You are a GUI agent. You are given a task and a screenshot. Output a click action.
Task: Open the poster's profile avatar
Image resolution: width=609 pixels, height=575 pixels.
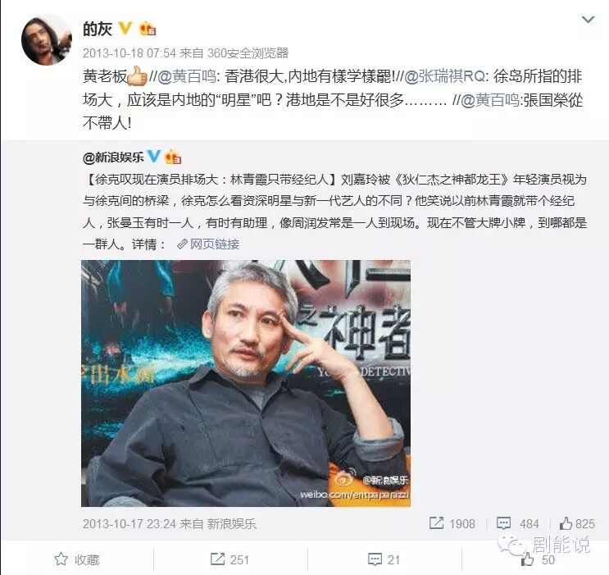[46, 39]
